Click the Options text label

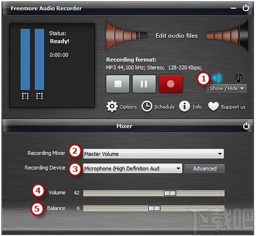(x=129, y=107)
